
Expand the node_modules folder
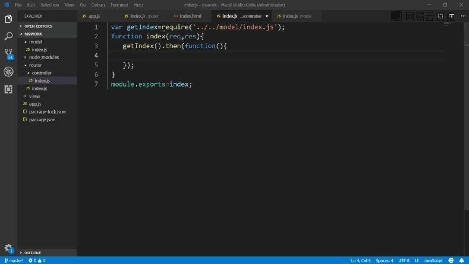tap(47, 57)
